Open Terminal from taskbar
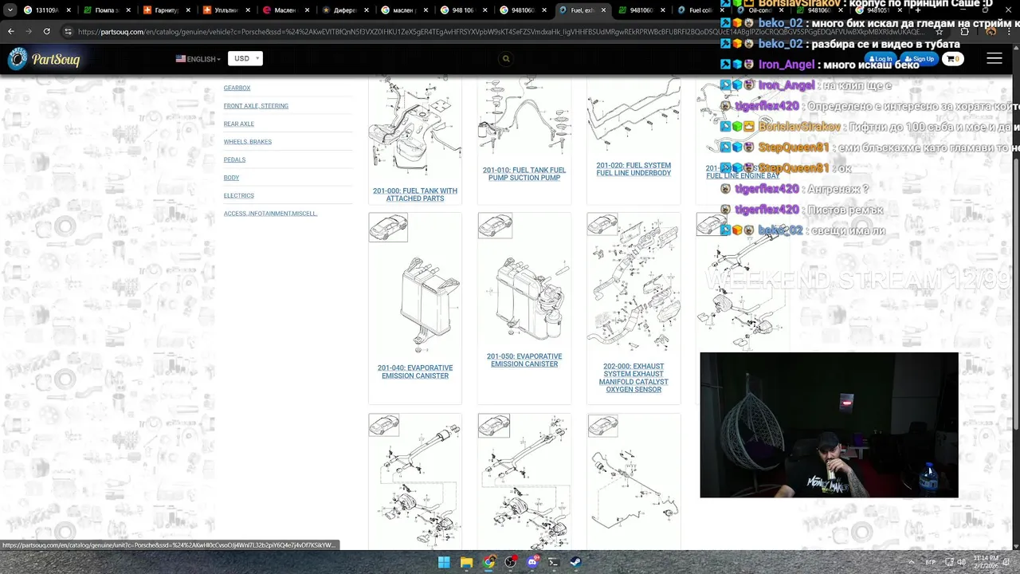Image resolution: width=1020 pixels, height=574 pixels. [x=554, y=562]
